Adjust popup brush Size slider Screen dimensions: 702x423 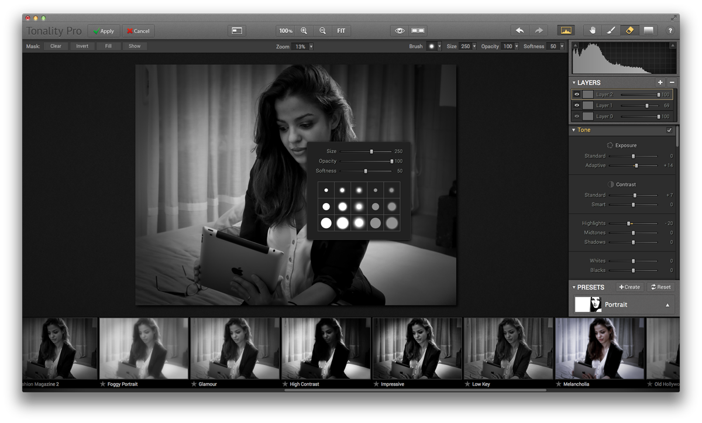(366, 152)
